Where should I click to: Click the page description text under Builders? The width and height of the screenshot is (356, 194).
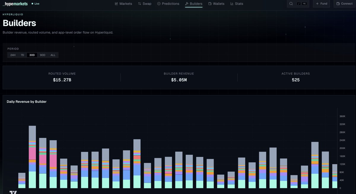pos(58,32)
